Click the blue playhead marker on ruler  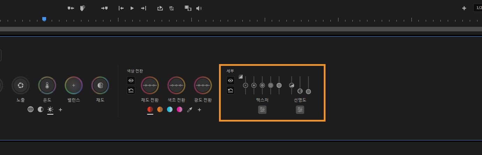44,19
